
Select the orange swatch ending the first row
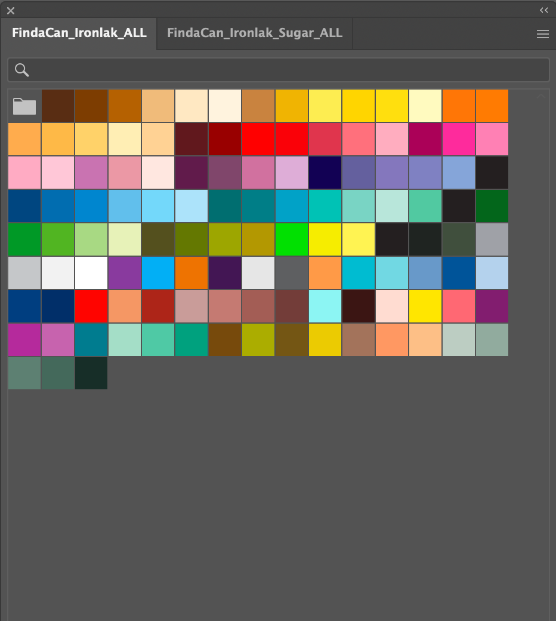pos(492,106)
